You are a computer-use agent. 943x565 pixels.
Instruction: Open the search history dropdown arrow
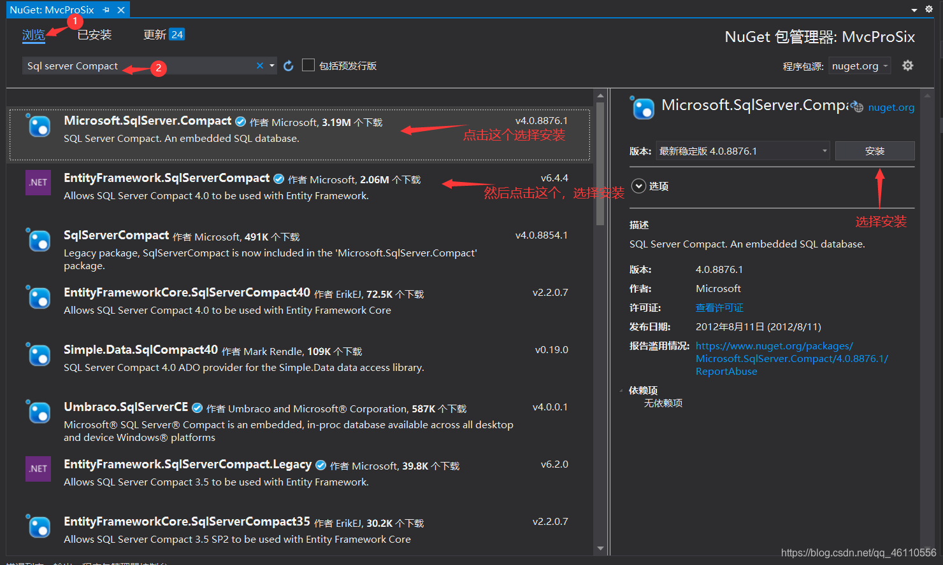(x=272, y=66)
